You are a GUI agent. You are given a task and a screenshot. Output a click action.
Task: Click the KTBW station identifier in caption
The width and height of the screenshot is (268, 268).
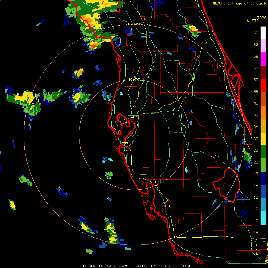(x=142, y=266)
